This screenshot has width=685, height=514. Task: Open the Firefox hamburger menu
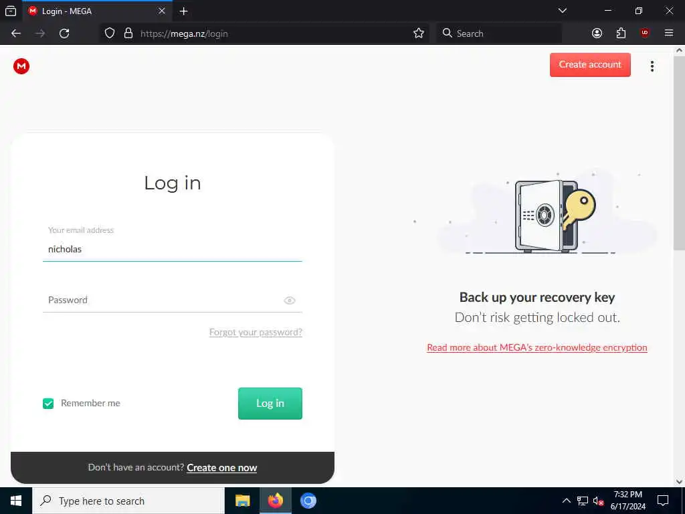pyautogui.click(x=669, y=33)
